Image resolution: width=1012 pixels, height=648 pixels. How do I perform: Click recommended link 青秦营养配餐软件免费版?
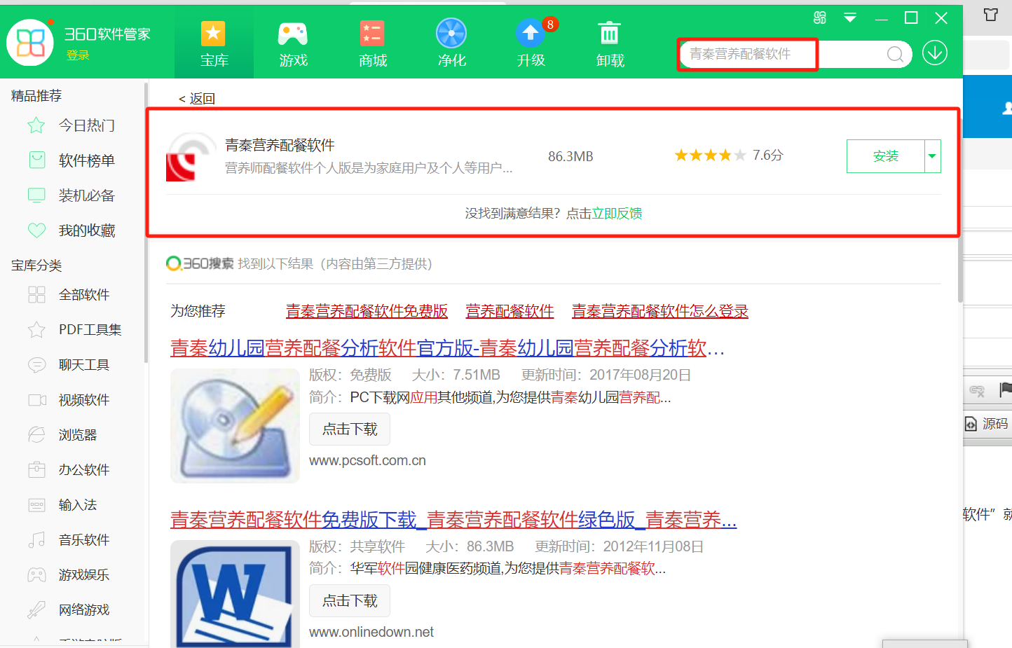pos(367,311)
